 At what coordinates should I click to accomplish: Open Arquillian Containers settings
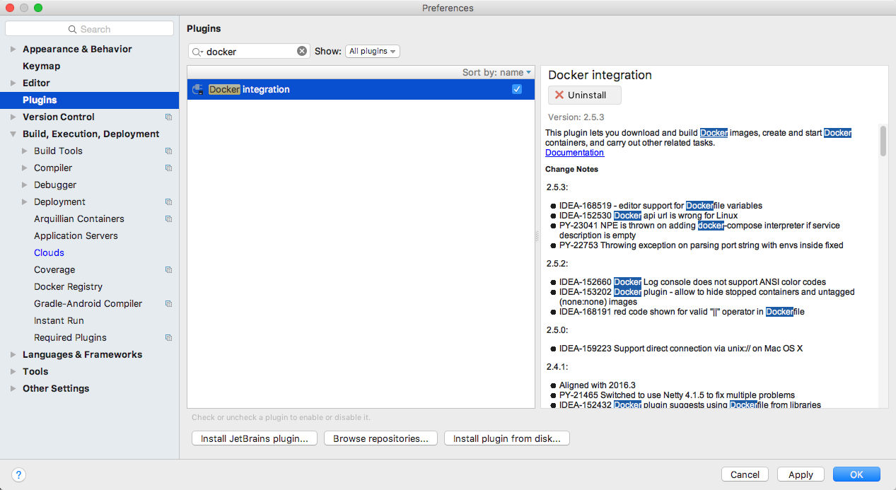click(79, 219)
